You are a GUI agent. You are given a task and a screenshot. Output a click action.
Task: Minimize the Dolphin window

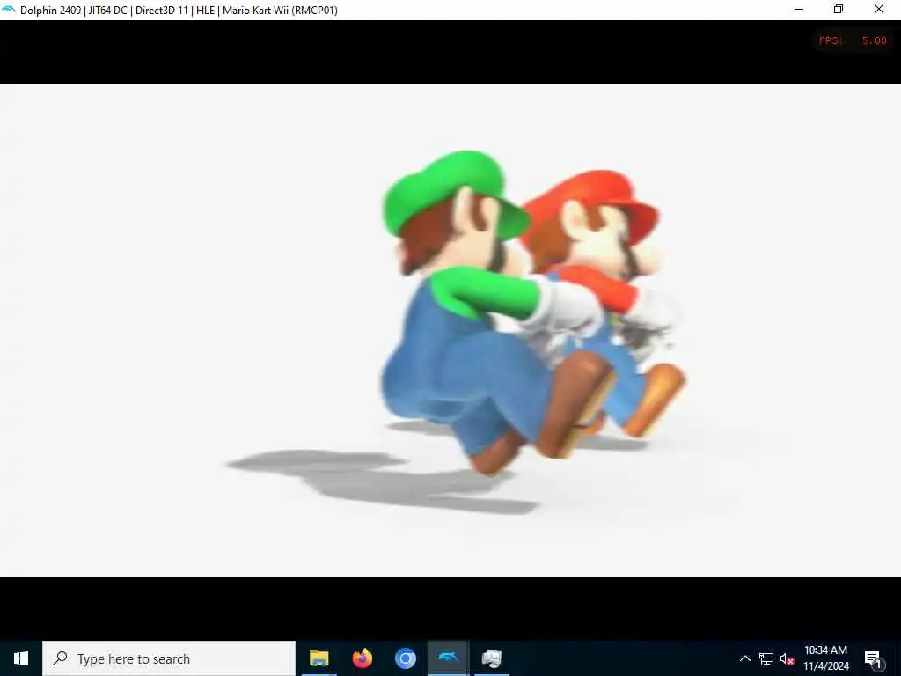click(x=799, y=10)
